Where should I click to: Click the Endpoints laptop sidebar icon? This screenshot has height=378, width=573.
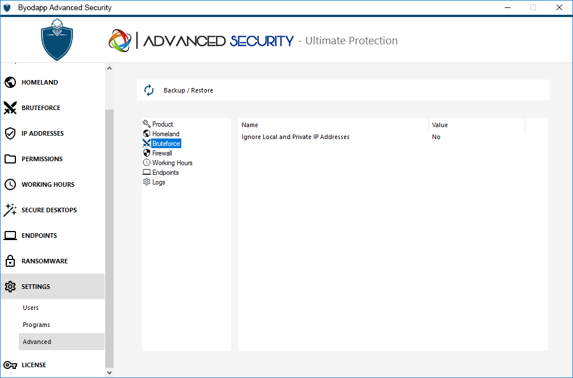(x=10, y=236)
